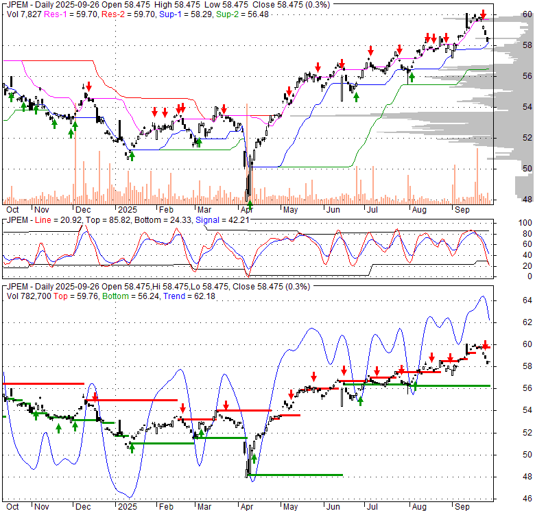The height and width of the screenshot is (511, 535).
Task: Click the bottom chart JPEM Daily title header
Action: tap(158, 287)
